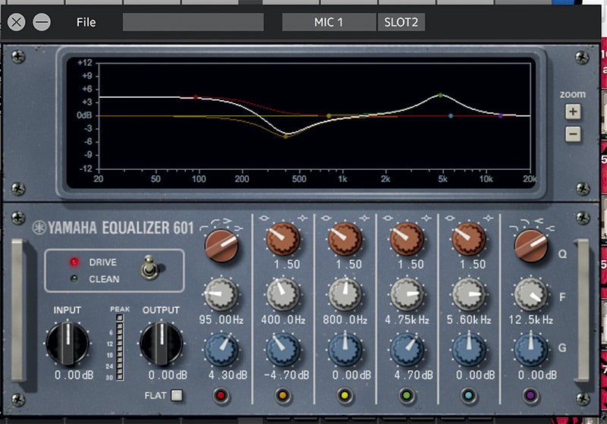Click the gain knob under 12.5kHz
The image size is (607, 424).
point(530,350)
